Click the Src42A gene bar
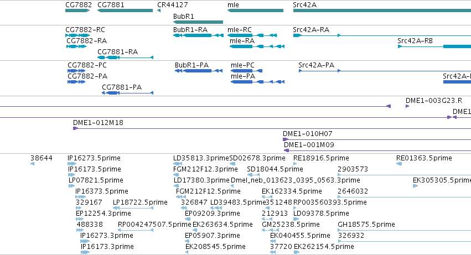471x255 pixels. tap(382, 11)
